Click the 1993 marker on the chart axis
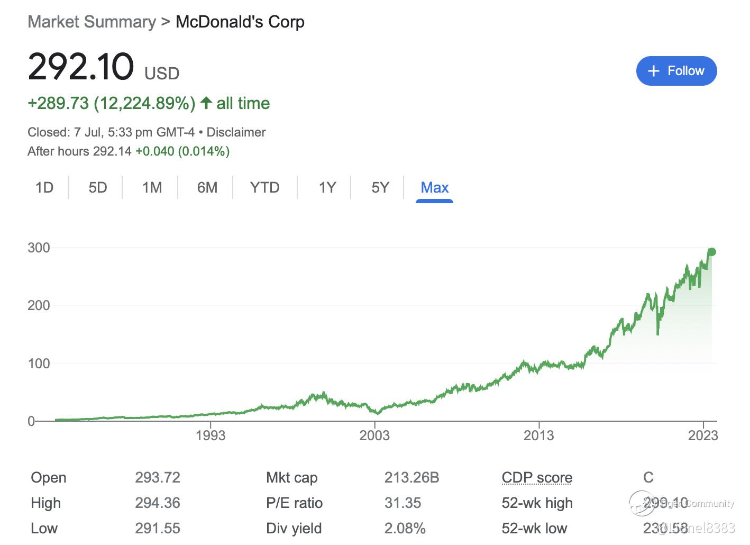Screen dimensions: 750x545 point(211,435)
